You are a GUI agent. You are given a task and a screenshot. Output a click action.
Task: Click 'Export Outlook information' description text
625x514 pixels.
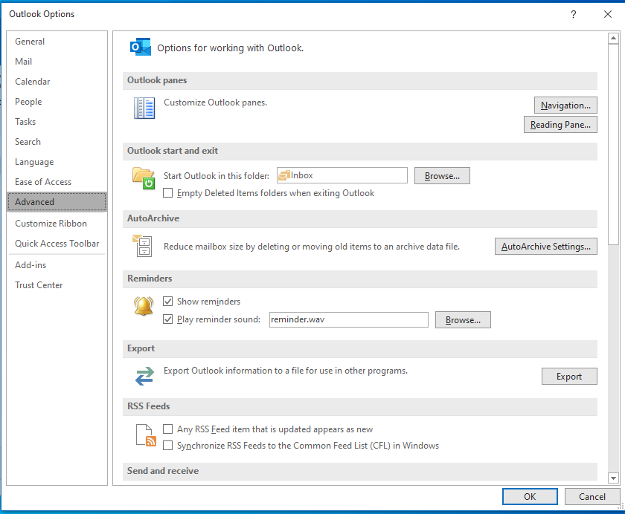pos(286,371)
